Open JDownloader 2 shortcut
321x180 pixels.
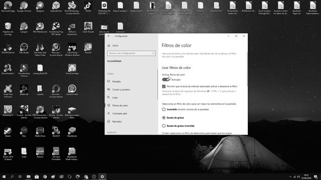(8, 69)
